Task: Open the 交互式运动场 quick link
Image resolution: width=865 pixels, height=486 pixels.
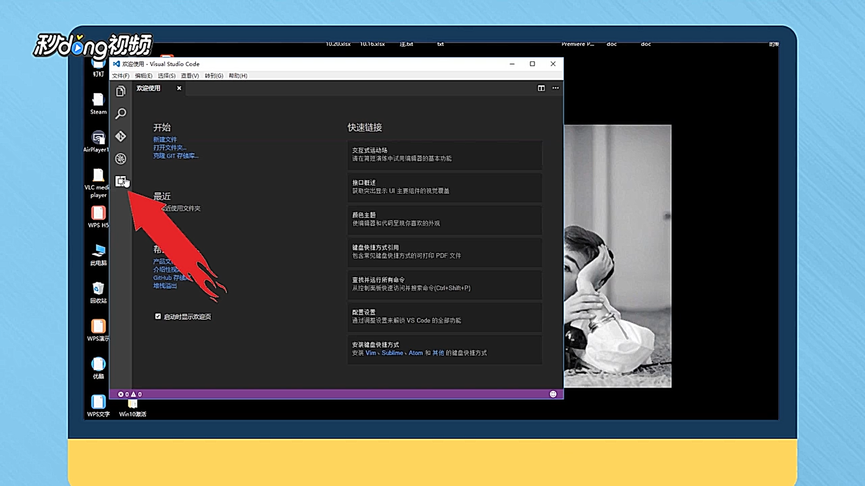Action: (x=445, y=155)
